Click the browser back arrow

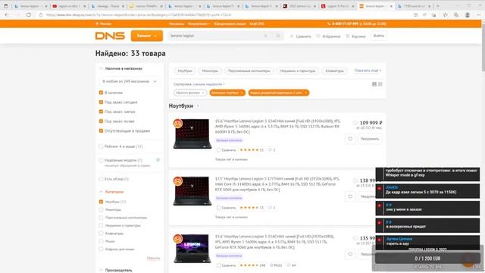pos(7,14)
